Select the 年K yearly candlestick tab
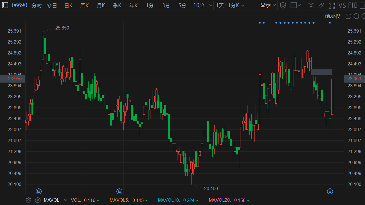Image resolution: width=365 pixels, height=205 pixels. pos(133,5)
